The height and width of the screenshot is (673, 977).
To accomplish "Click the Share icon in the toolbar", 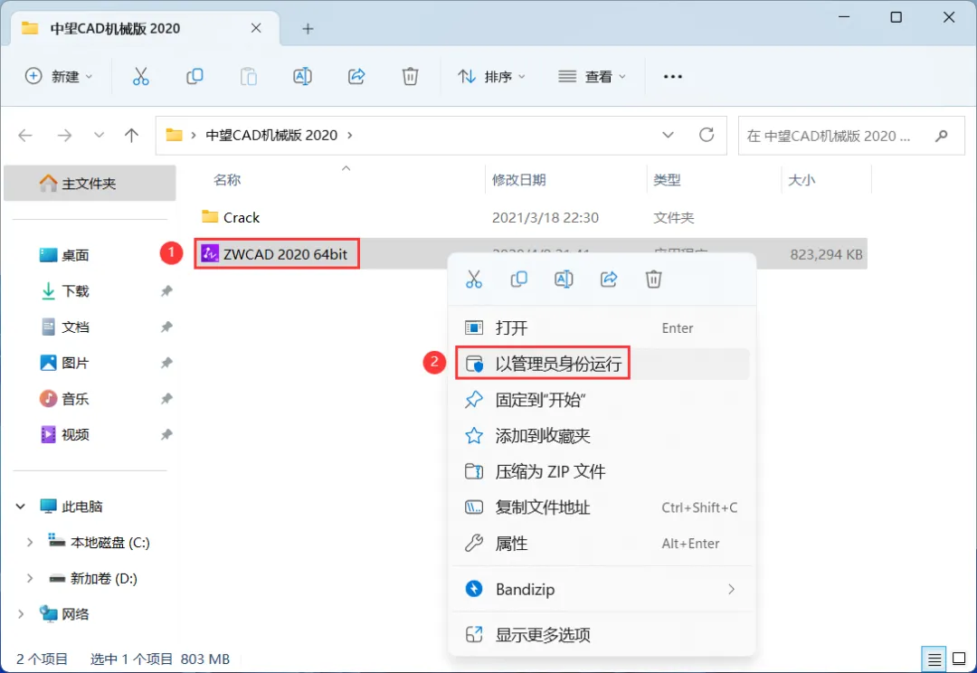I will (x=356, y=77).
